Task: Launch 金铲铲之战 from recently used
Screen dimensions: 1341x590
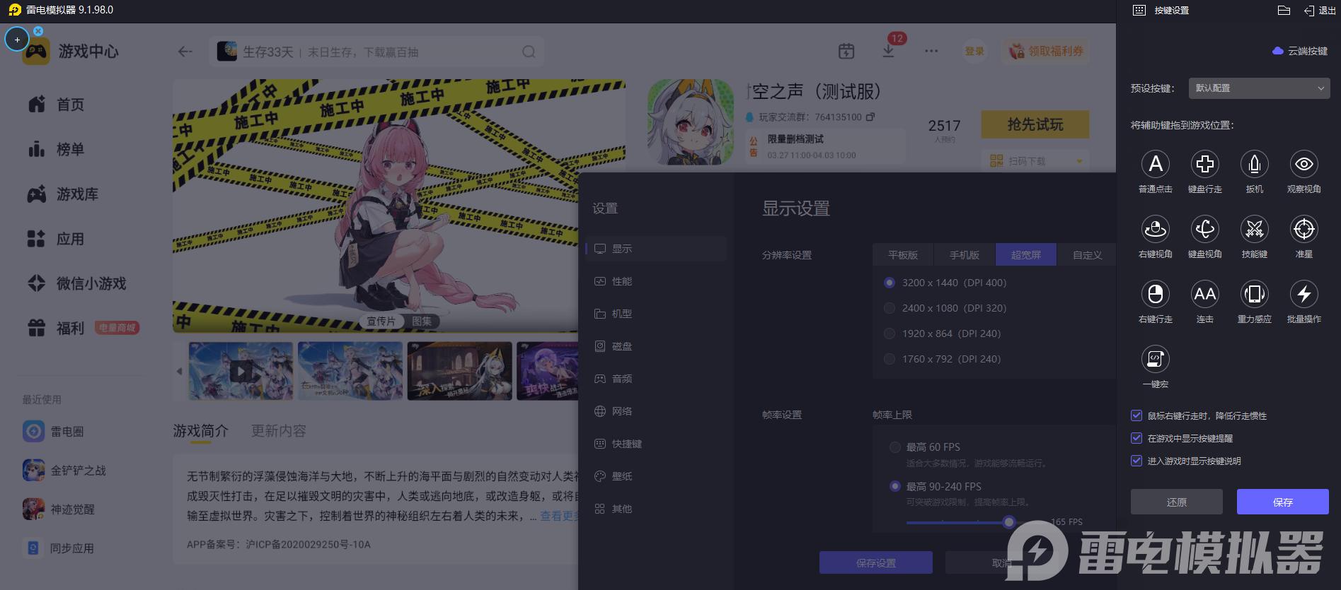Action: coord(64,470)
